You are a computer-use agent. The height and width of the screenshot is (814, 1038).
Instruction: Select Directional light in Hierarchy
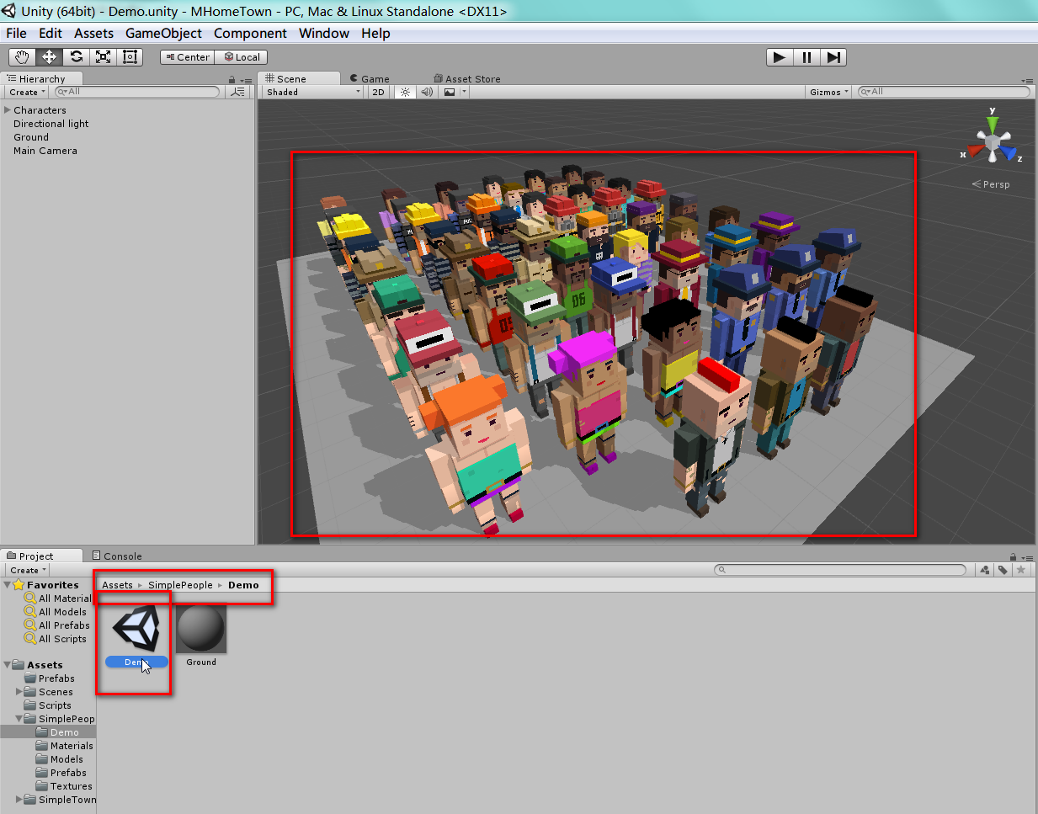(x=51, y=124)
